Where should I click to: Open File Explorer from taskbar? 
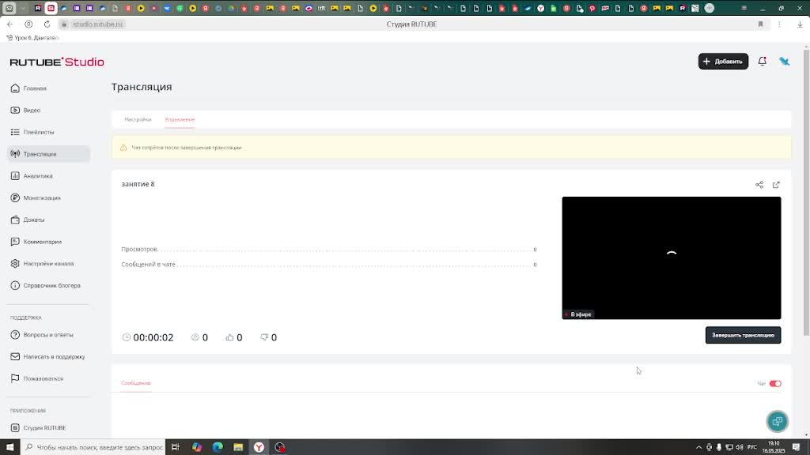(238, 447)
